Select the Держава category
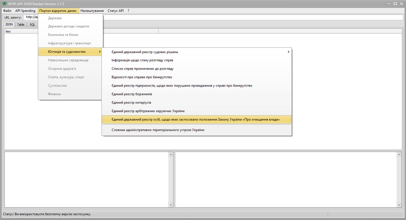This screenshot has height=220, width=406. coord(70,18)
